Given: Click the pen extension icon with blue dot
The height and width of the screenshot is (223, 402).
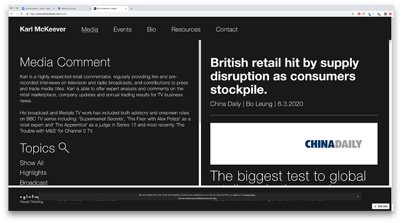Looking at the screenshot, I should (369, 14).
